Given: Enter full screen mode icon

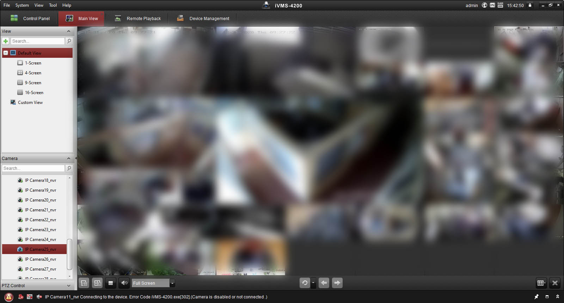Looking at the screenshot, I should [x=555, y=283].
